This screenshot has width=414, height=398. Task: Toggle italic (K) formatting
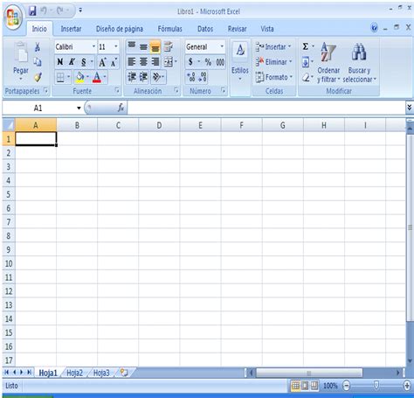click(72, 62)
